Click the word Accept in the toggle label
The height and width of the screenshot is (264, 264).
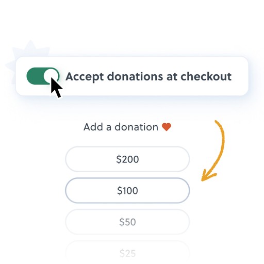85,77
